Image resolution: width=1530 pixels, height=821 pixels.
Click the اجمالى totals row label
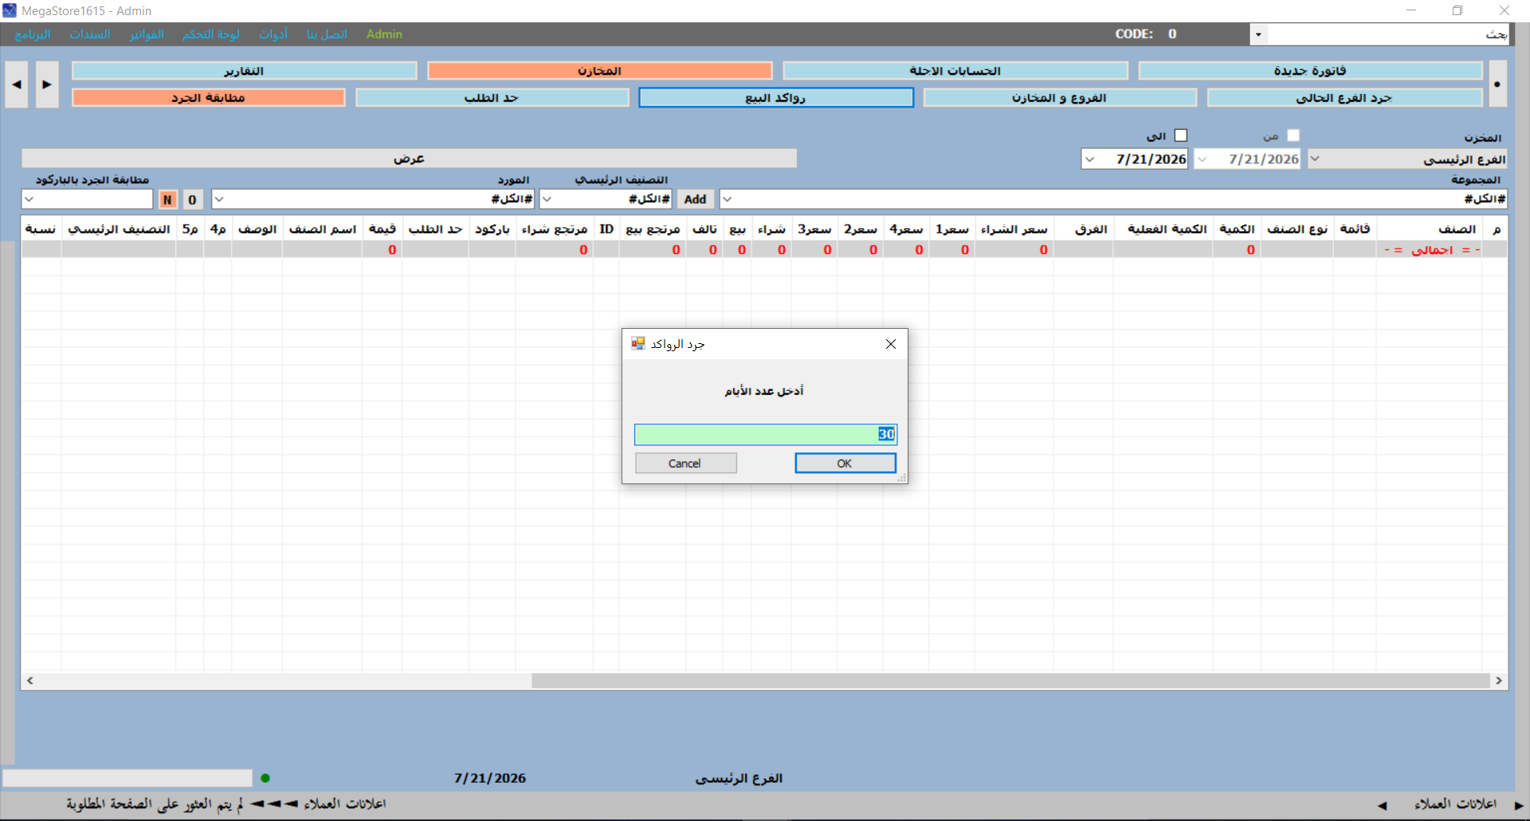pyautogui.click(x=1432, y=250)
